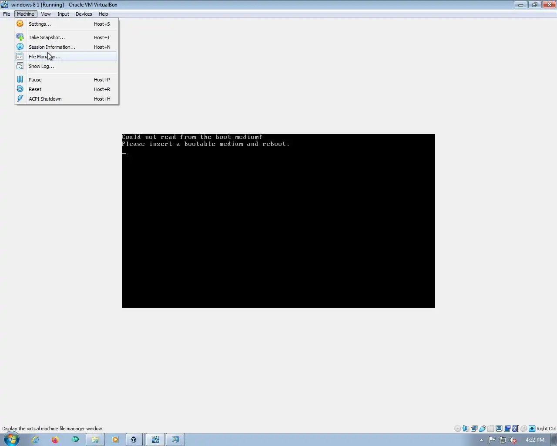Click the keyboard capture arrow icon
The width and height of the screenshot is (557, 446).
point(532,429)
